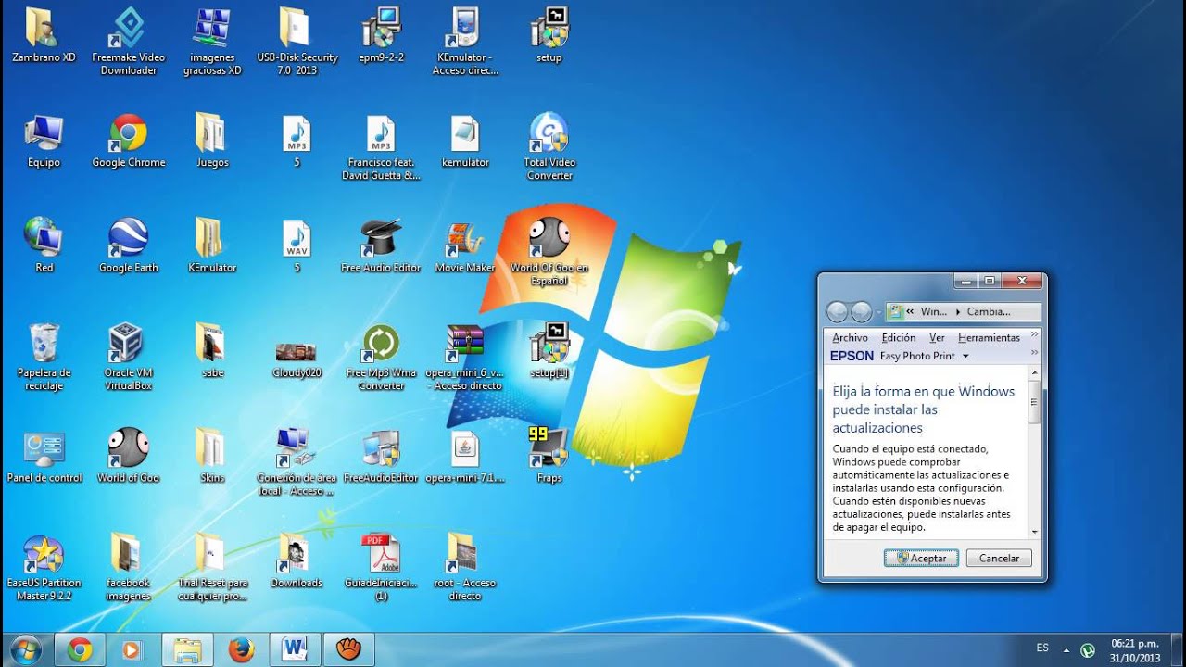Click the Cambia... breadcrumb in address bar
Viewport: 1186px width, 667px height.
pyautogui.click(x=989, y=312)
